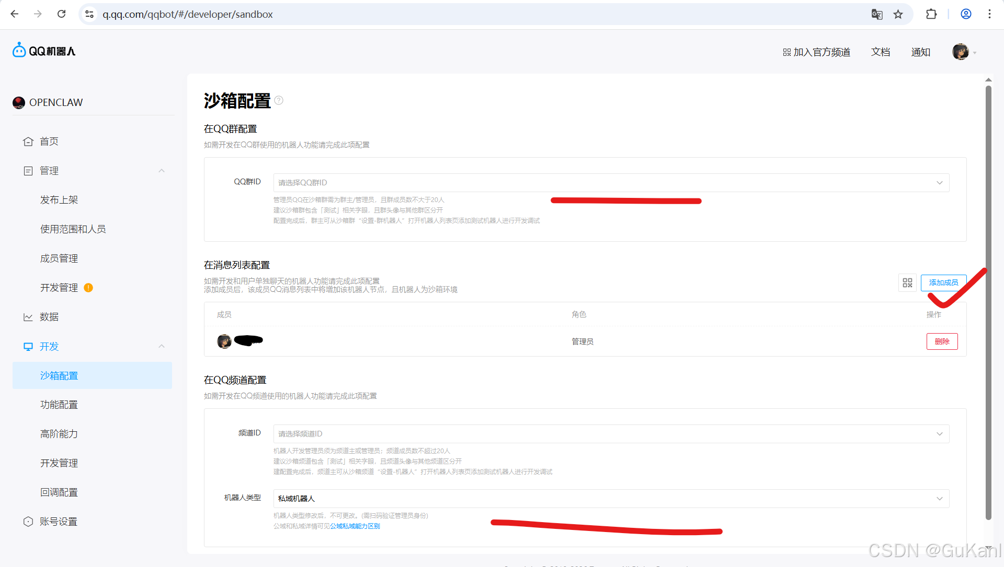Click the 数据 chart icon in sidebar
The image size is (1004, 567).
click(x=29, y=316)
